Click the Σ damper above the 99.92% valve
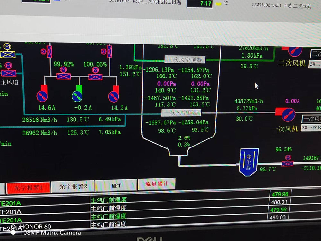The image size is (321, 241). click(x=49, y=51)
